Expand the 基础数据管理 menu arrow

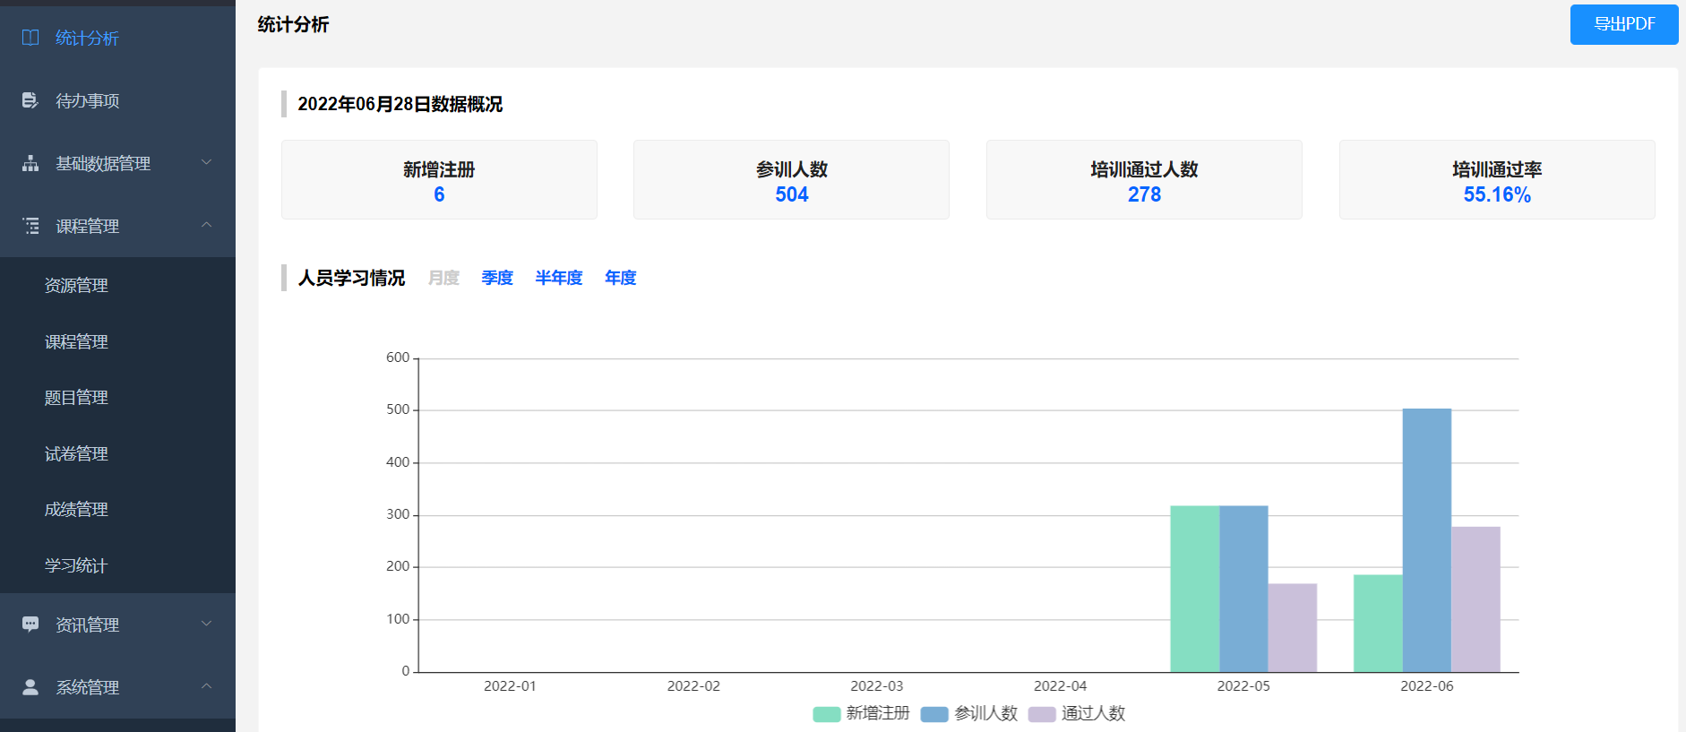click(x=206, y=162)
